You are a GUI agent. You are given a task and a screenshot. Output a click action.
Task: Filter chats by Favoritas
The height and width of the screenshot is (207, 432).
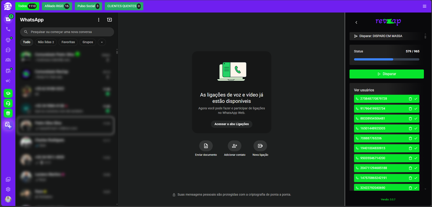click(68, 43)
